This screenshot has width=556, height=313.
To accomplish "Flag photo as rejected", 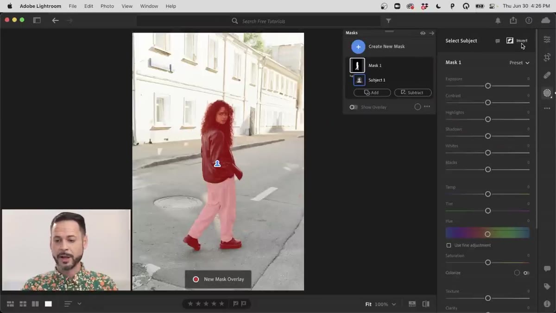I will [x=243, y=304].
